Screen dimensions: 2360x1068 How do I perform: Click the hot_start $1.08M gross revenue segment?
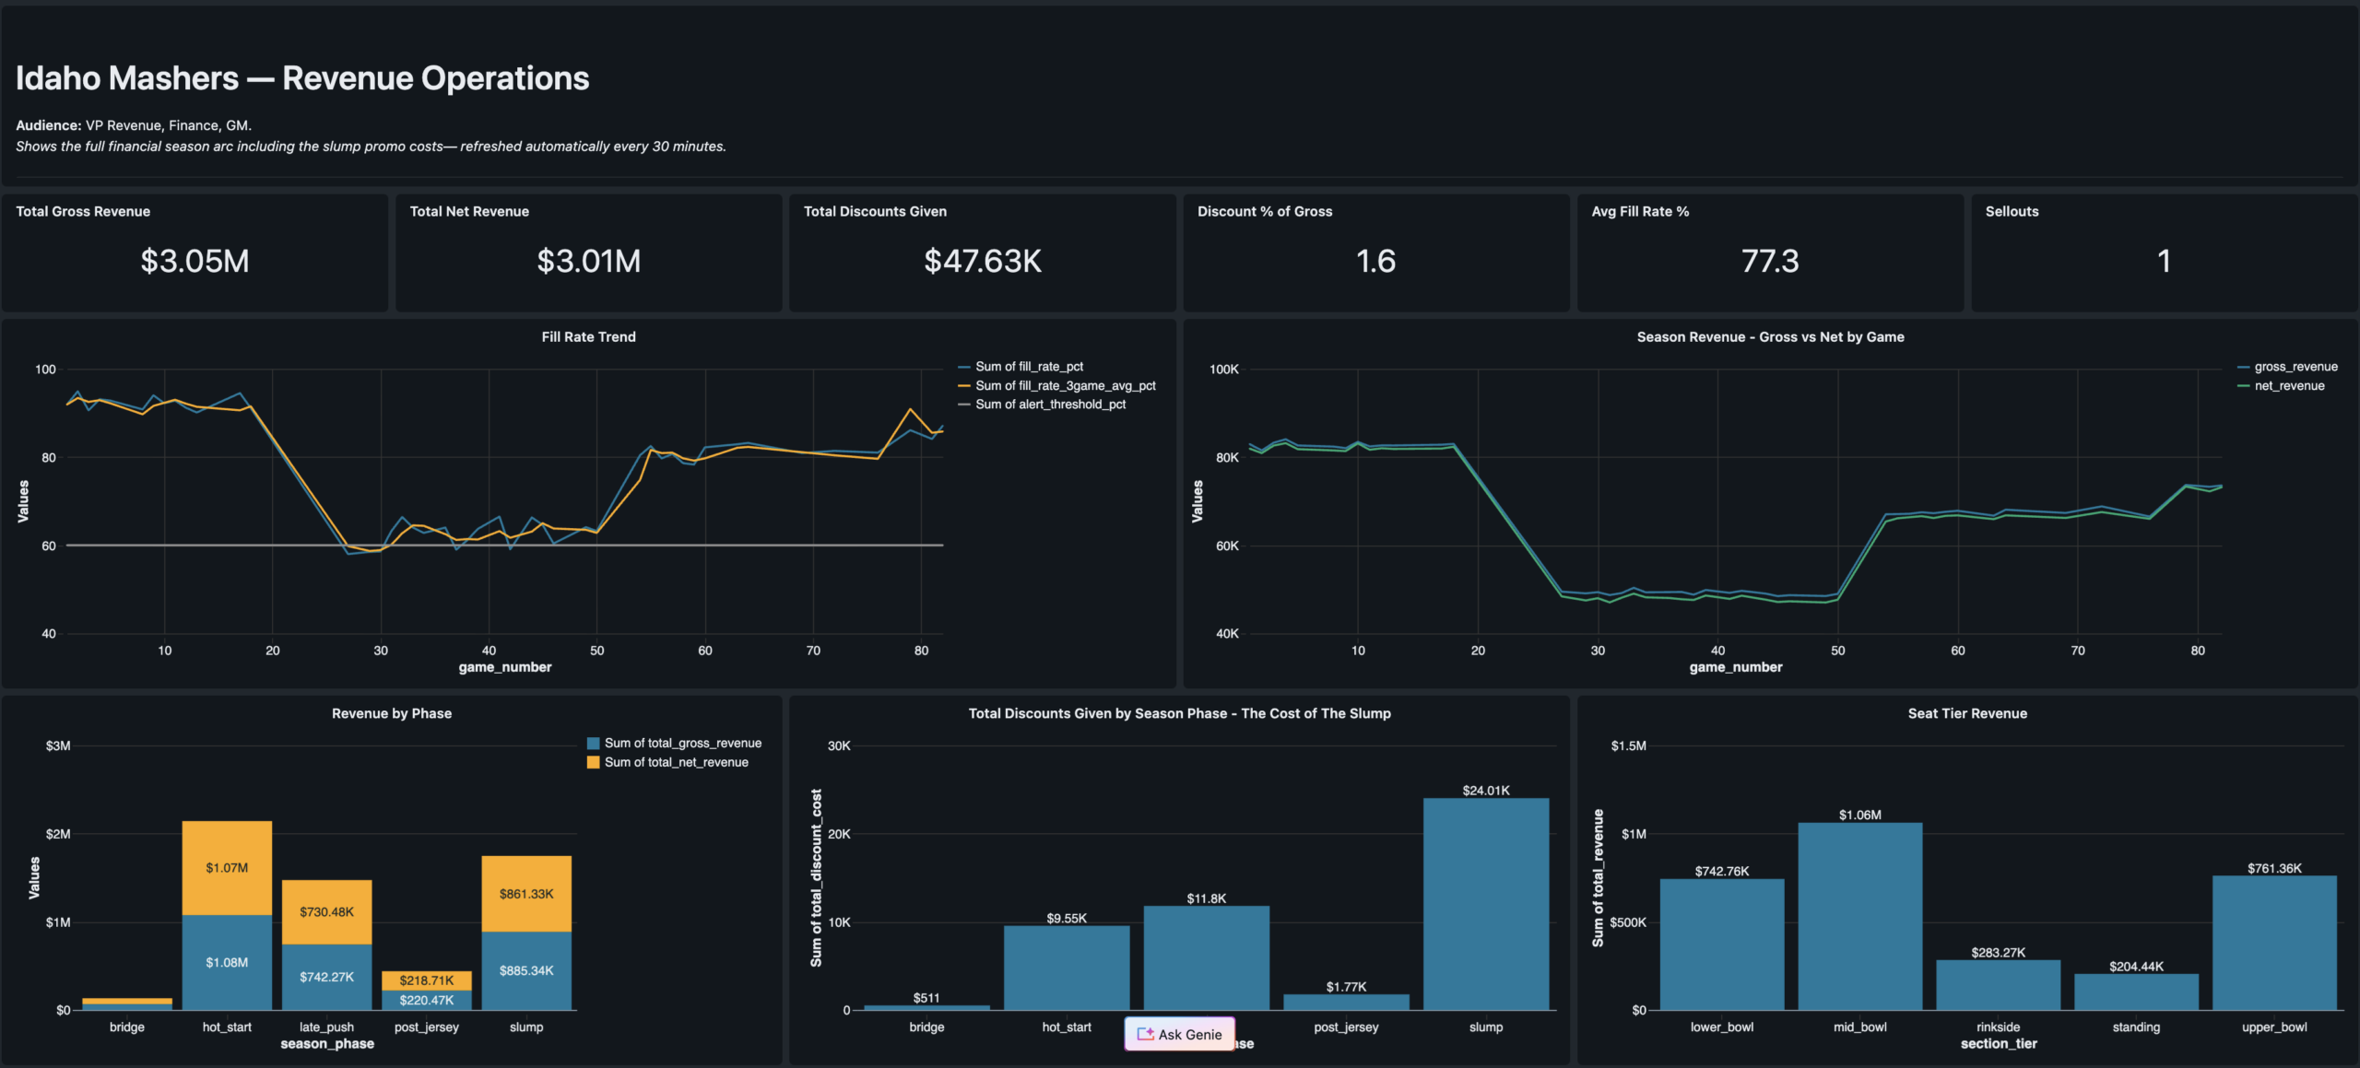pyautogui.click(x=227, y=962)
